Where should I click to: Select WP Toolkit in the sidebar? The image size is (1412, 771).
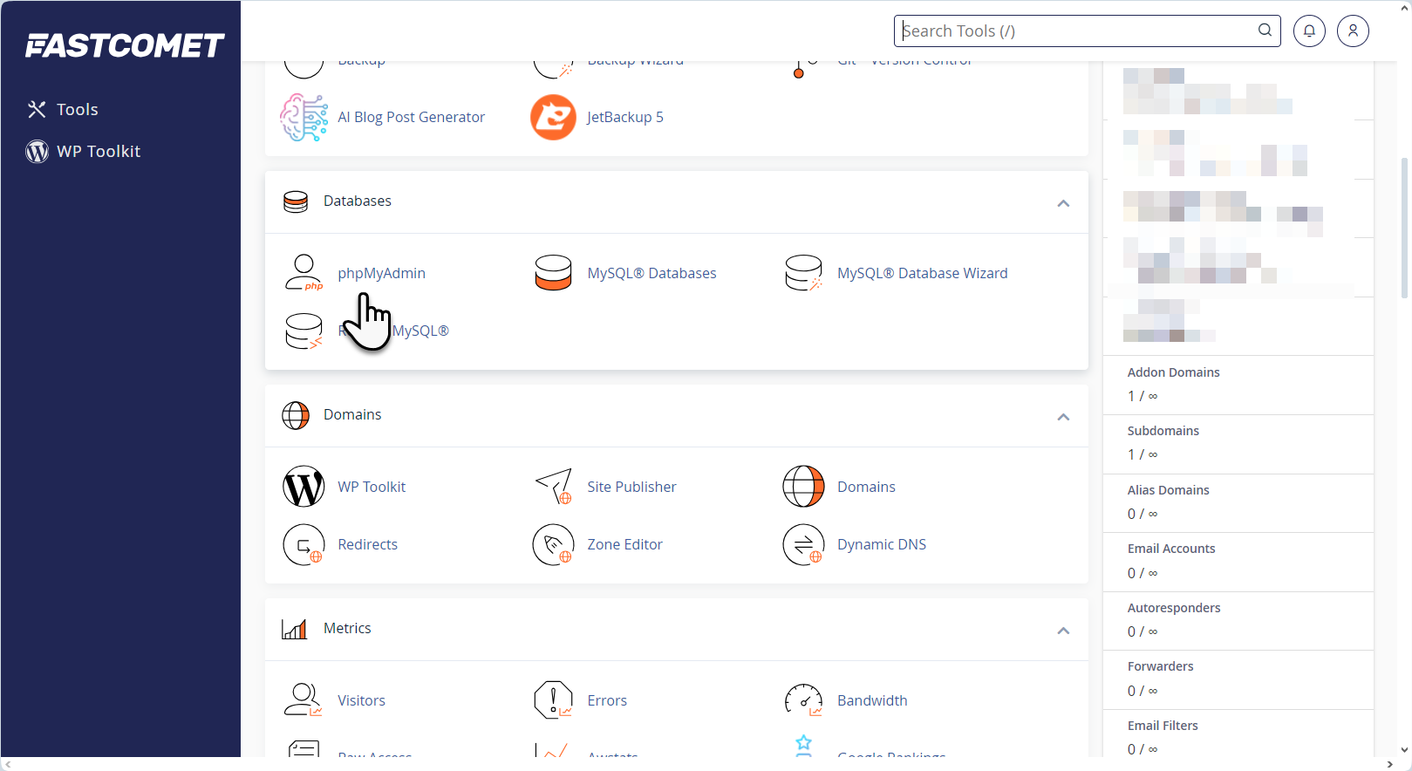[x=99, y=151]
